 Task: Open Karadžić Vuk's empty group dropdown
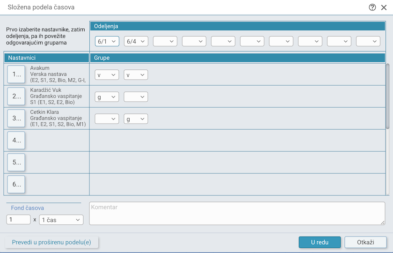tap(136, 97)
